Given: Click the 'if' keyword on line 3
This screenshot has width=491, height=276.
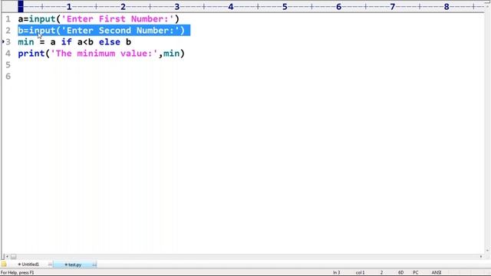Looking at the screenshot, I should [67, 42].
